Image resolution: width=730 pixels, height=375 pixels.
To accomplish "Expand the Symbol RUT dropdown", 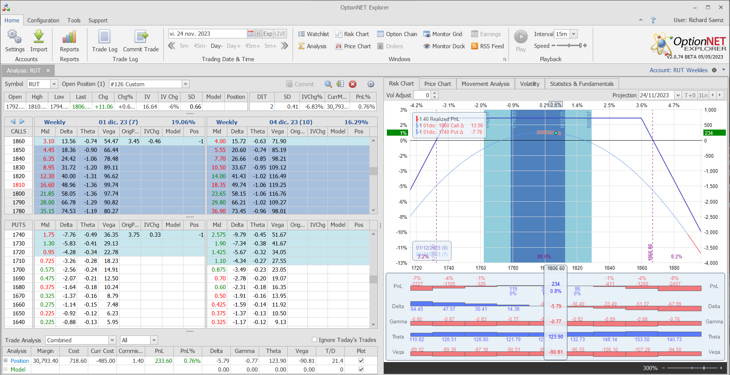I will coord(54,84).
